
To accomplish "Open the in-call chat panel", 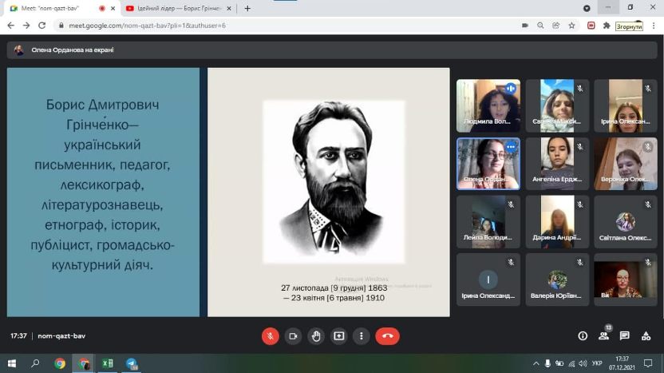I will click(x=625, y=336).
